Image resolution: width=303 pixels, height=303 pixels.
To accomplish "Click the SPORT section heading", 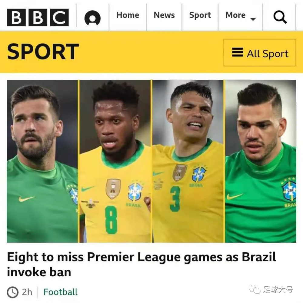I will 43,52.
